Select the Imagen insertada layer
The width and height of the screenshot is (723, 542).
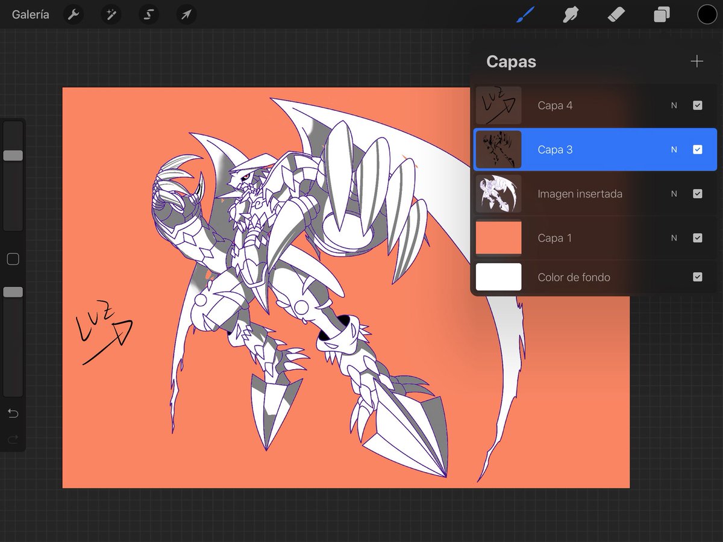(595, 194)
